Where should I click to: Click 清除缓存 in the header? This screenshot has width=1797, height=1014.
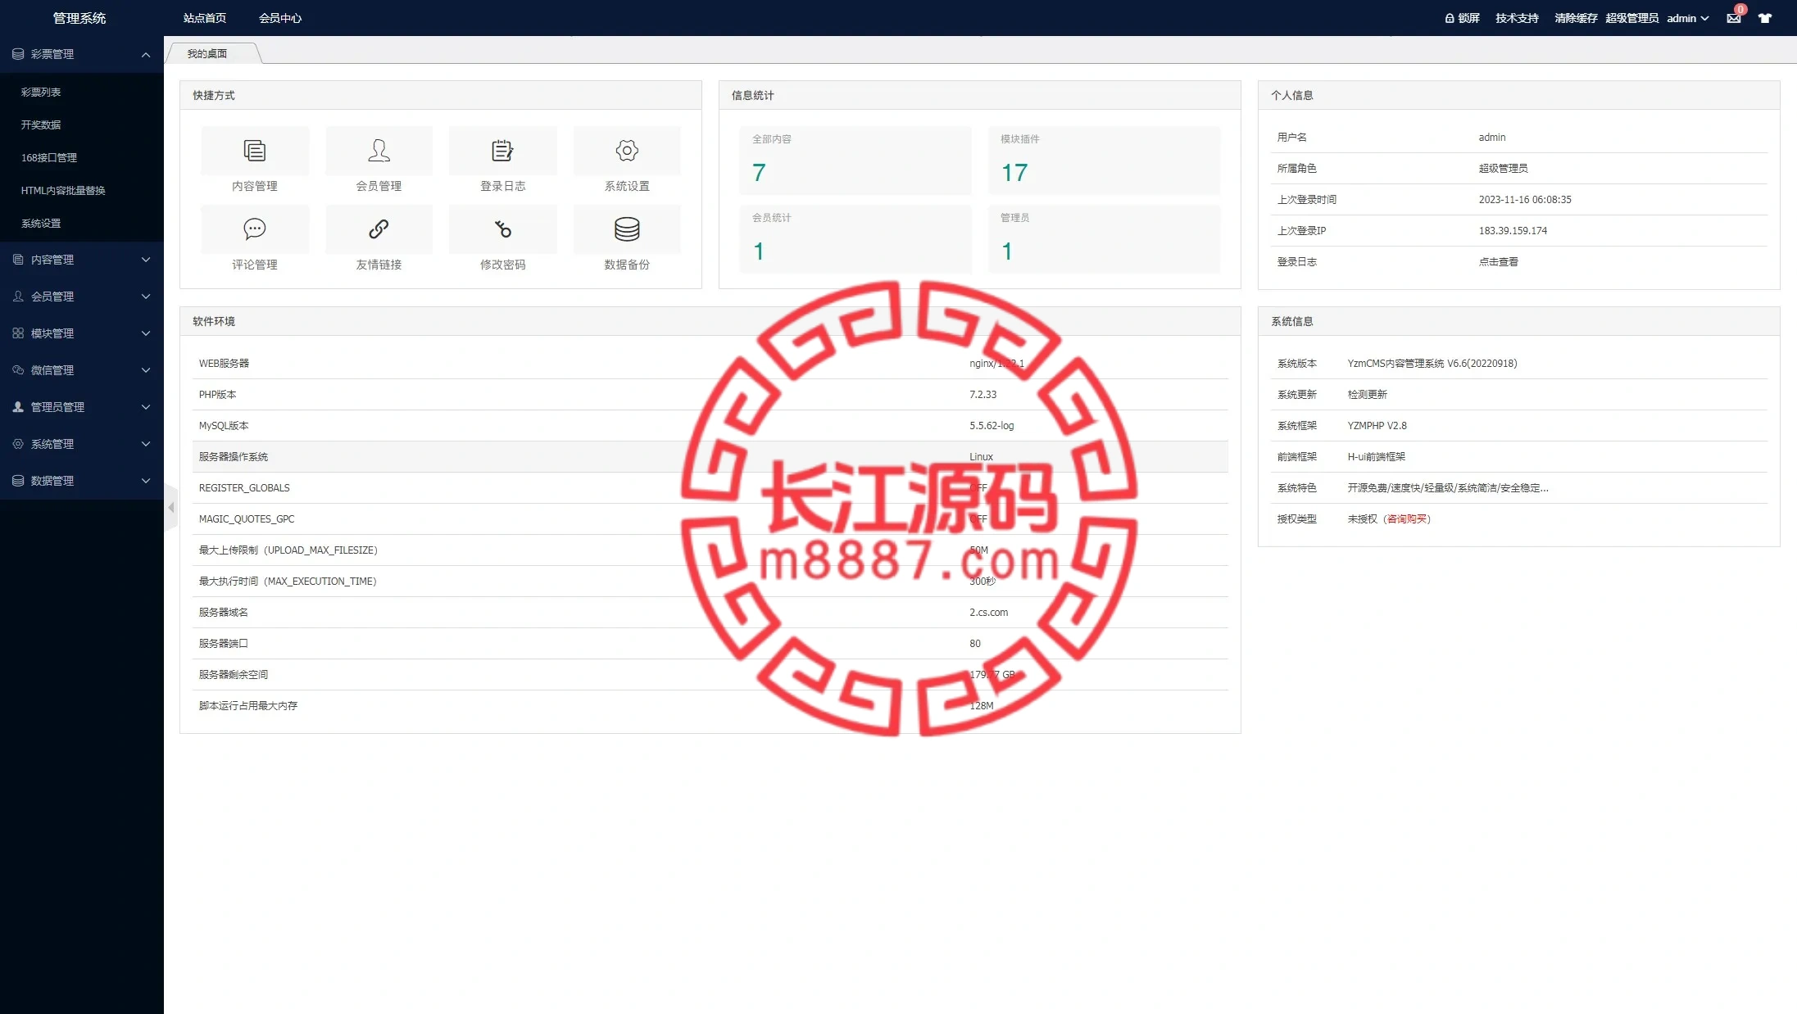pyautogui.click(x=1576, y=18)
